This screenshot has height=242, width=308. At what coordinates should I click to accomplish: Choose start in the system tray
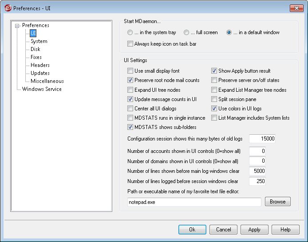[x=130, y=32]
